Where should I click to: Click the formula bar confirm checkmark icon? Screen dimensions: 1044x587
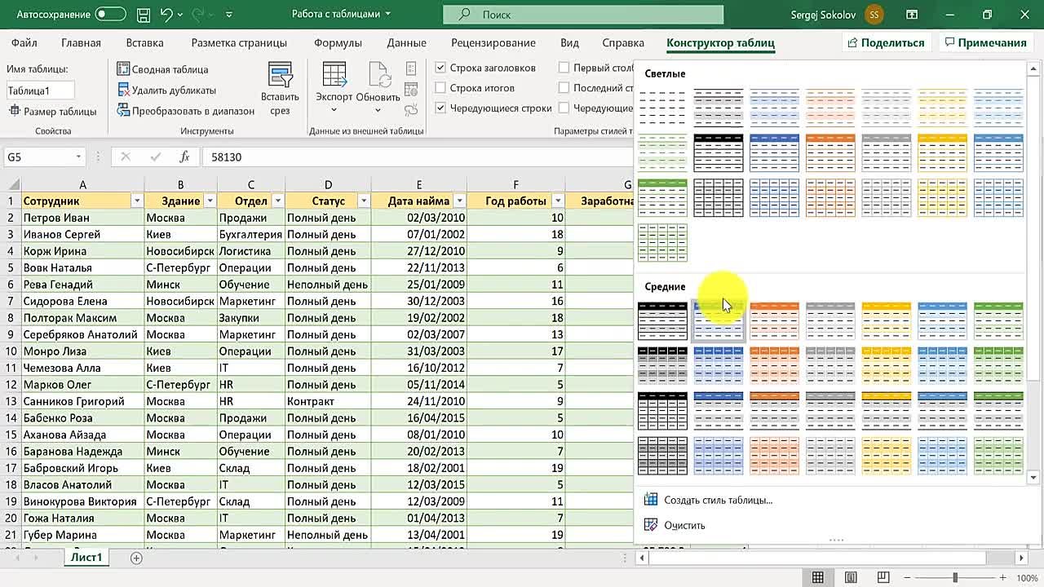coord(155,157)
